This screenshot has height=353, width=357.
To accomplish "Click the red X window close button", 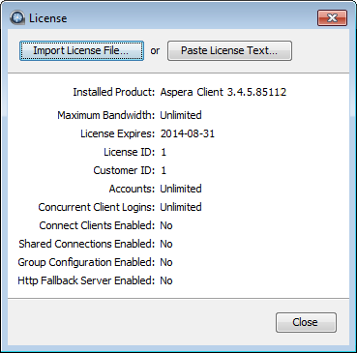I will (x=332, y=17).
